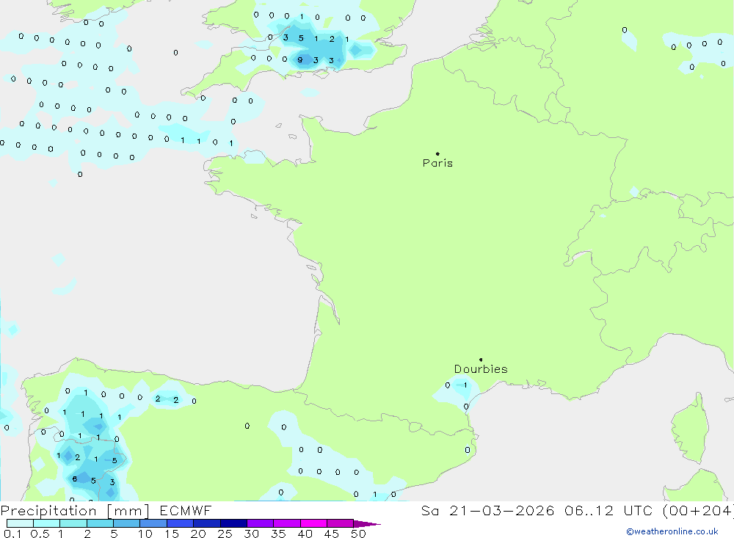
Task: Click the (00+204) forecast offset text
Action: tap(696, 511)
